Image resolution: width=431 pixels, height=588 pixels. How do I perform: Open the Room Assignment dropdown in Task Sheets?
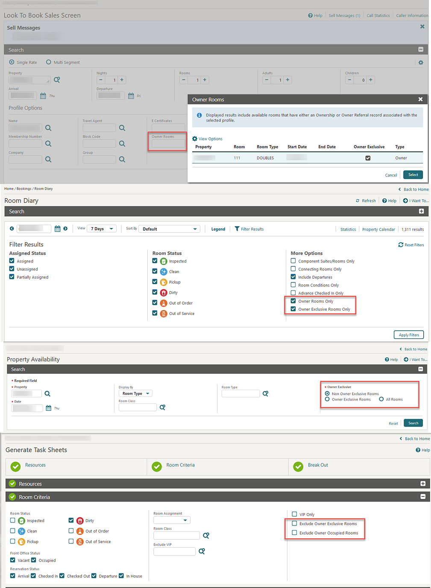tap(171, 520)
